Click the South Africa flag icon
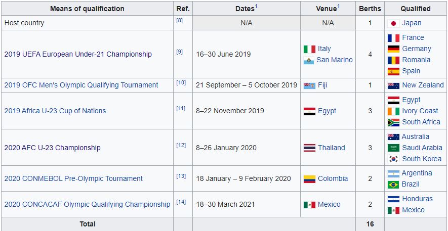 click(x=393, y=122)
